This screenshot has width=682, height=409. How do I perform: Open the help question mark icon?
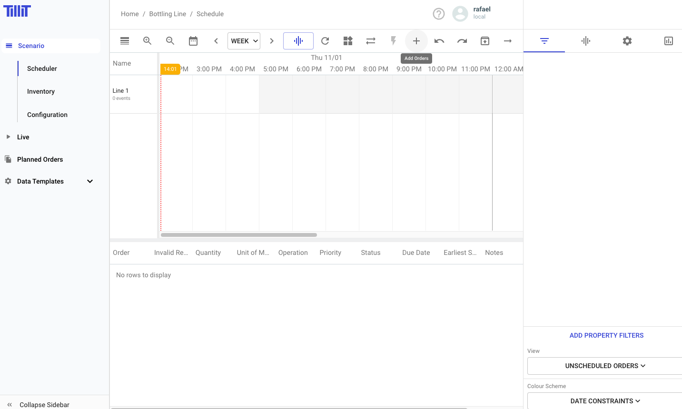coord(438,14)
